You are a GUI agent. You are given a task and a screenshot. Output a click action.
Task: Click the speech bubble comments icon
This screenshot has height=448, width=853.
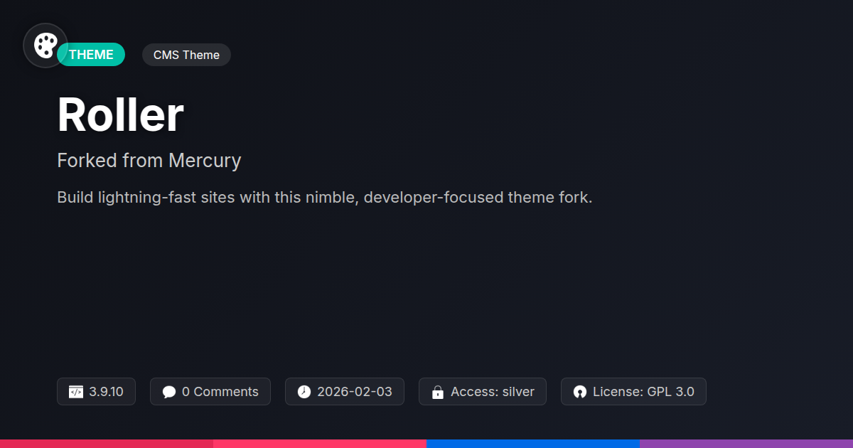coord(168,392)
